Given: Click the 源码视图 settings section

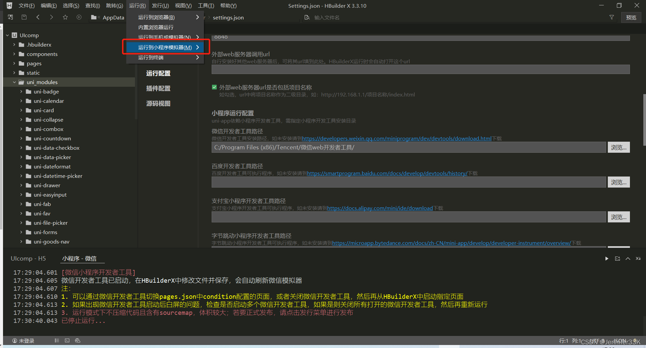Looking at the screenshot, I should [x=158, y=103].
